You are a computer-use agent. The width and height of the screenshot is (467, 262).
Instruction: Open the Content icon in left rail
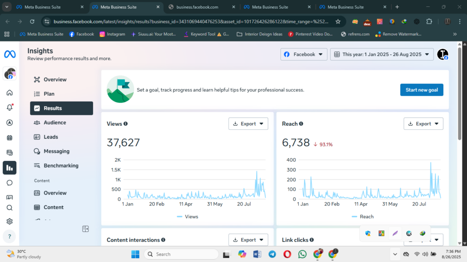[x=10, y=153]
